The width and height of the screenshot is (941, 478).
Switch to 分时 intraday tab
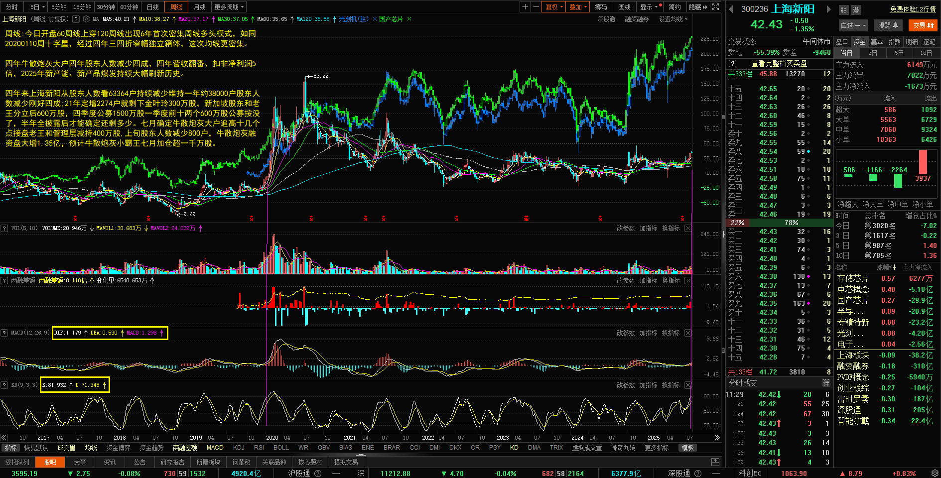pos(11,7)
